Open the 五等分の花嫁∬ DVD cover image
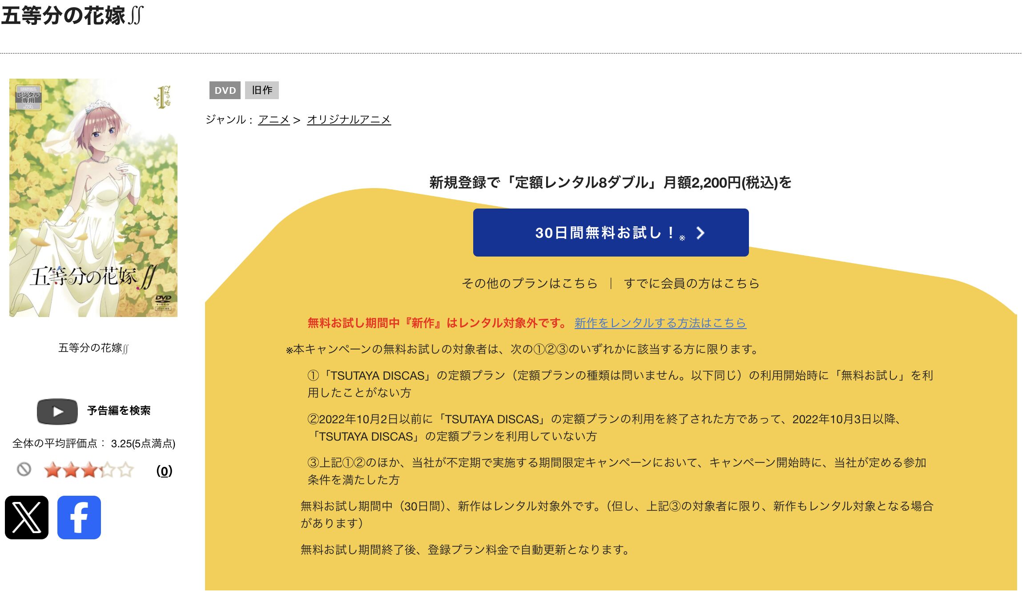Screen dimensions: 1022x602 [93, 198]
